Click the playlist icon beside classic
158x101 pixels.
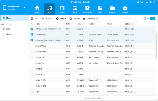pyautogui.click(x=4, y=34)
